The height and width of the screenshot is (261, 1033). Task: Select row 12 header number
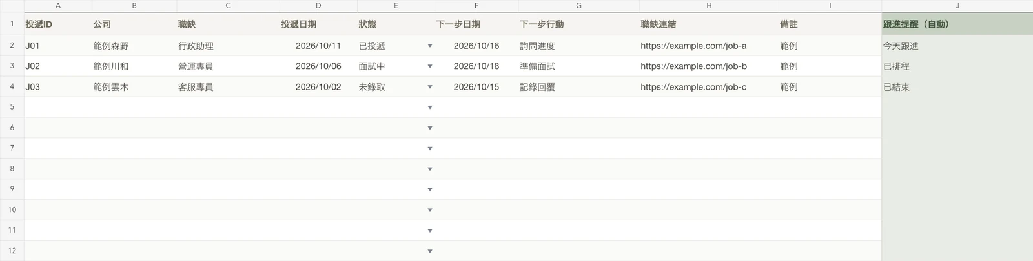(x=12, y=251)
